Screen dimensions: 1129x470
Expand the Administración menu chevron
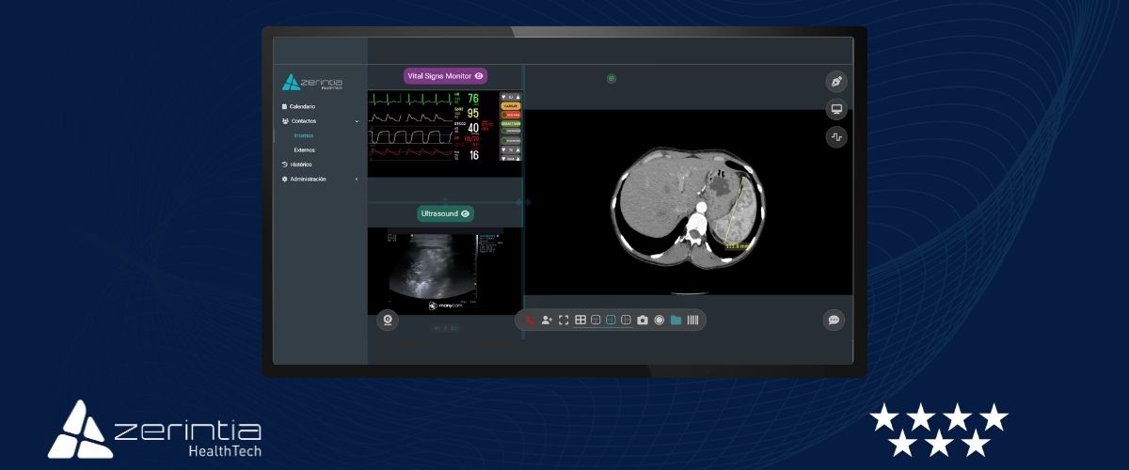[x=357, y=180]
